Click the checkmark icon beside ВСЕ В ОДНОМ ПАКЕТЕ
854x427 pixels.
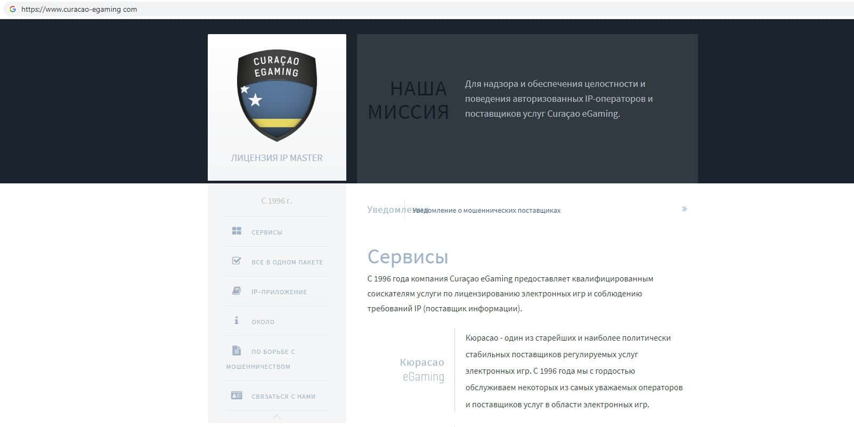click(237, 261)
